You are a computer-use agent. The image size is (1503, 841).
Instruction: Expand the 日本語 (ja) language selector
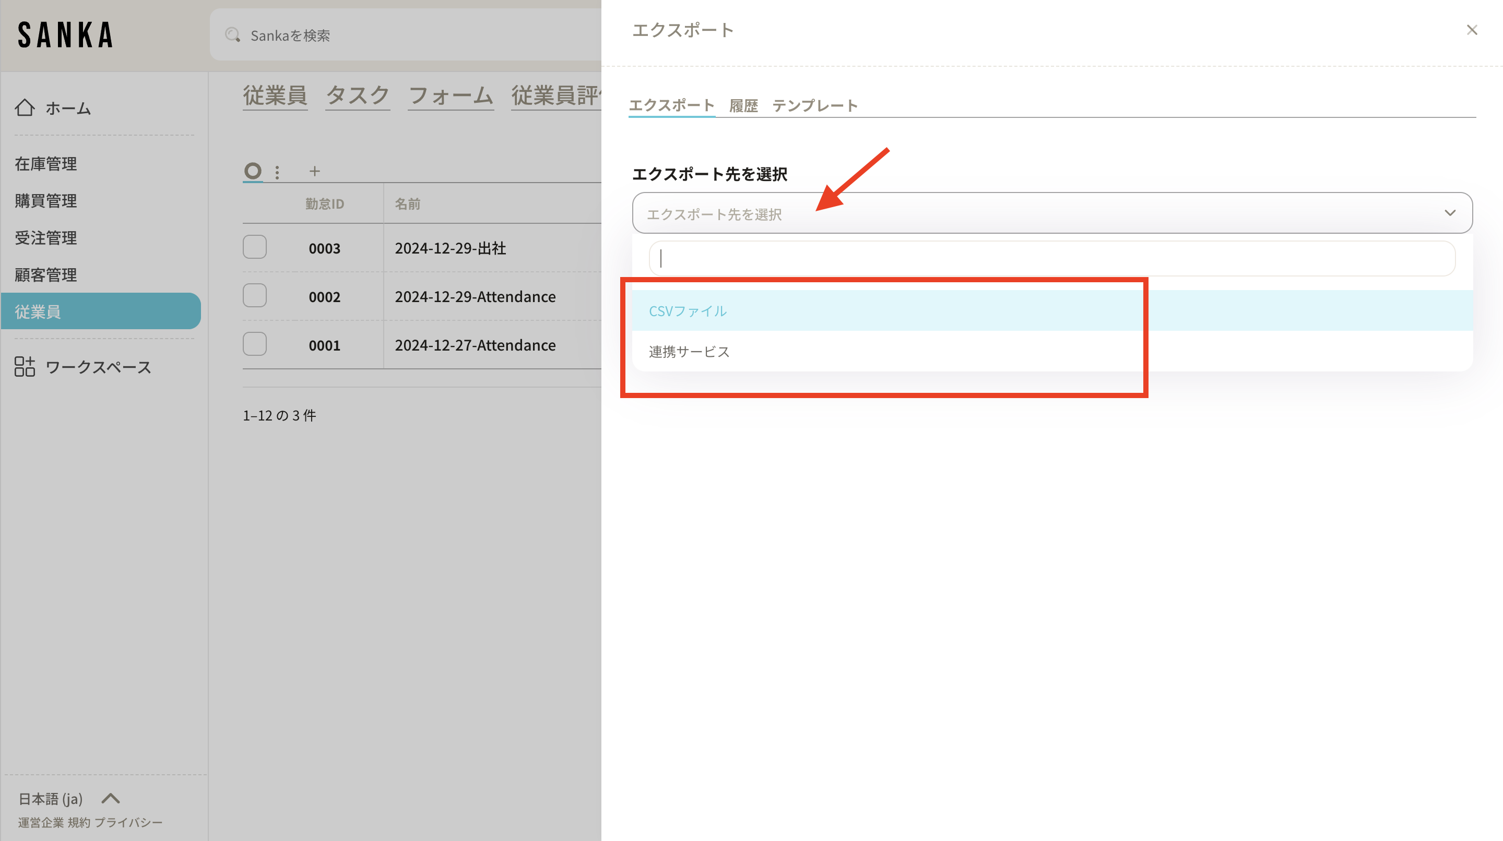69,798
